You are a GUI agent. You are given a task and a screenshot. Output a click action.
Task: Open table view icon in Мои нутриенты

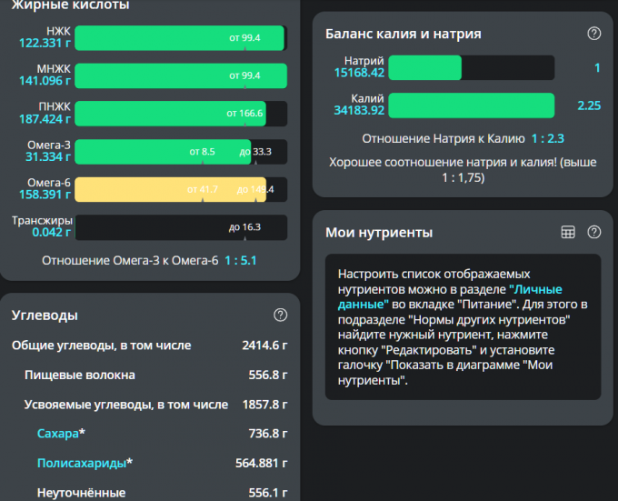click(x=568, y=232)
